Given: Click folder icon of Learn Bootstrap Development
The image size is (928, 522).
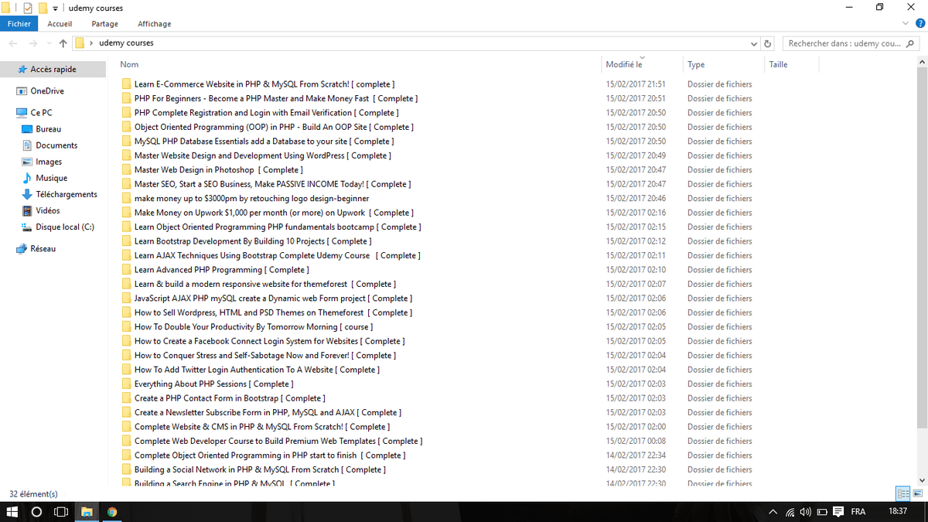Looking at the screenshot, I should click(127, 241).
